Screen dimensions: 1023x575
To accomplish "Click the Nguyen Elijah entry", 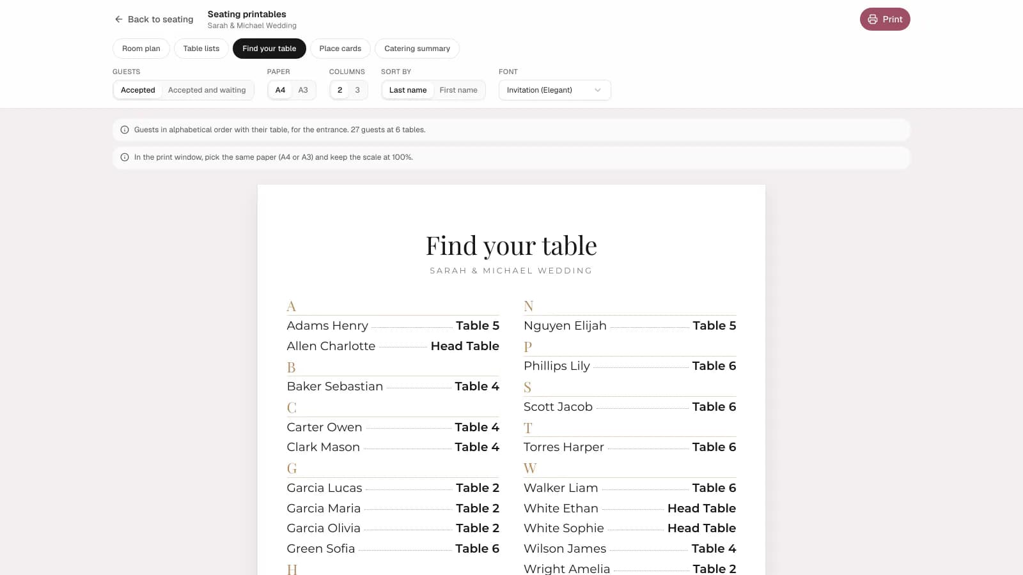I will (630, 326).
